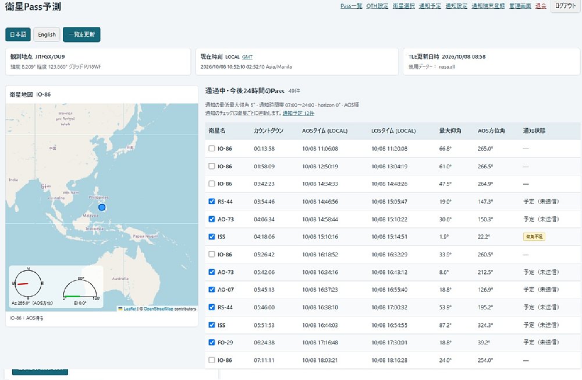Click the 最大仰角 column header
This screenshot has height=380, width=582.
(450, 131)
